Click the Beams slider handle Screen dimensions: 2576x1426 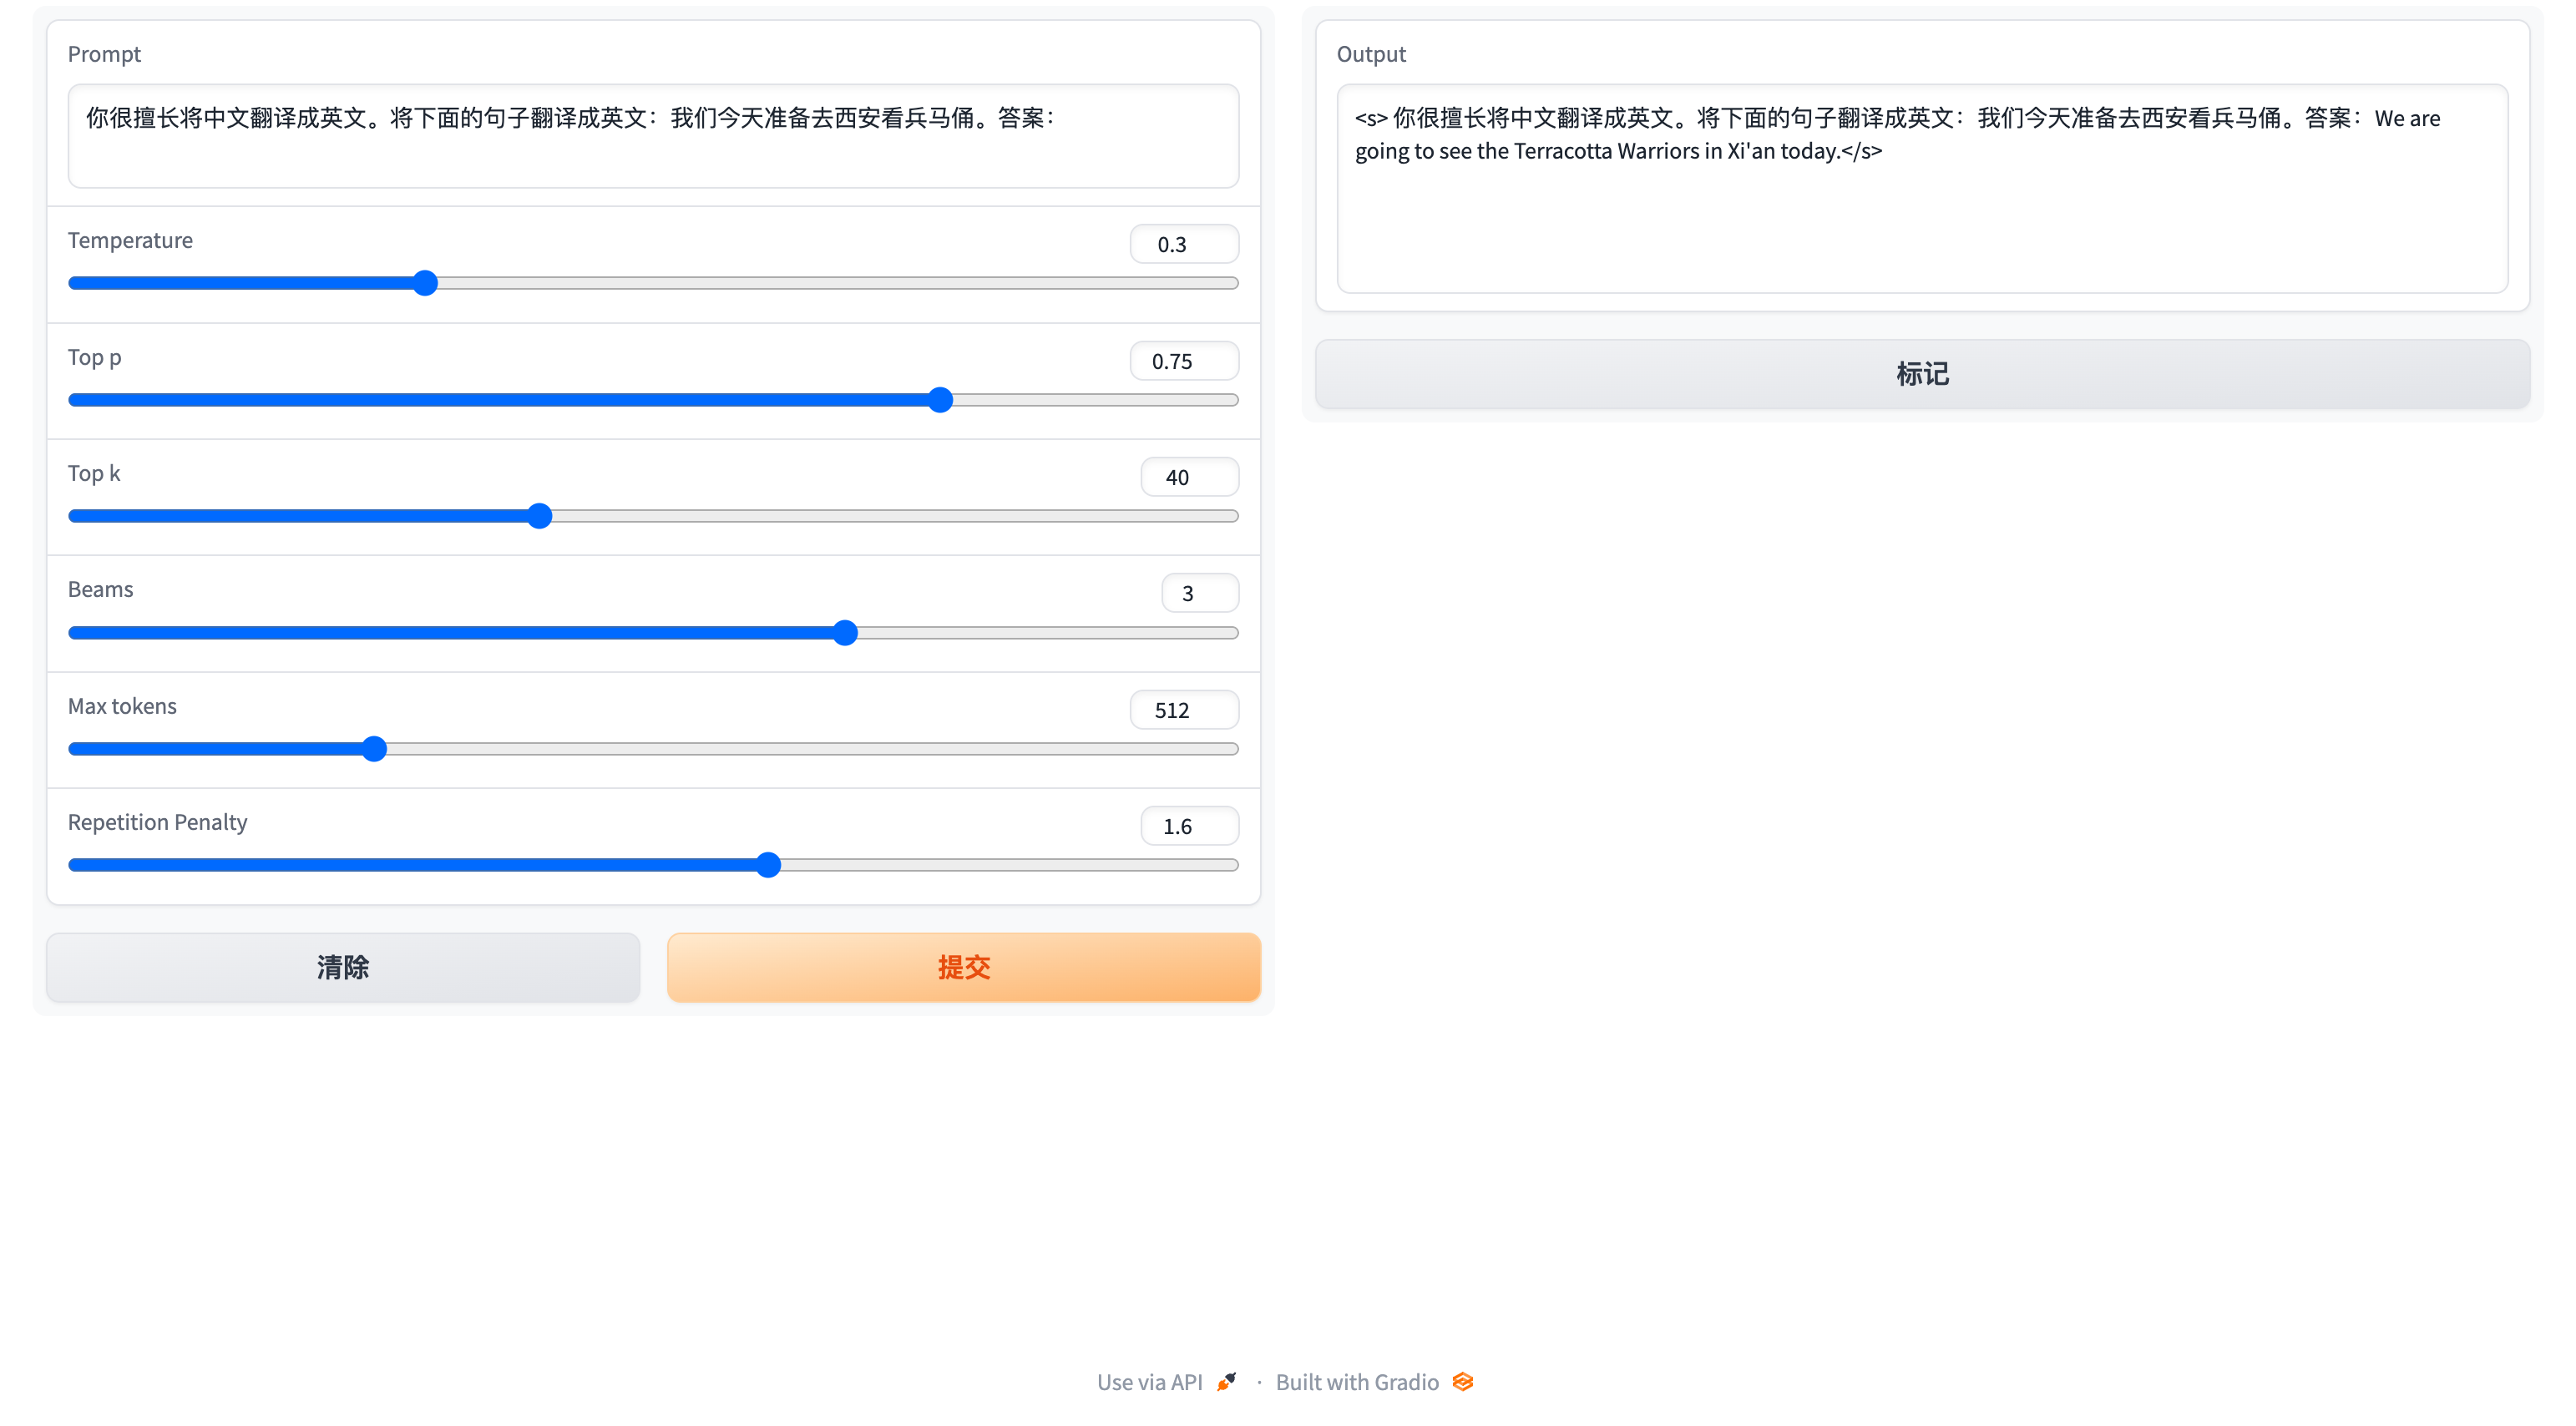[x=845, y=633]
